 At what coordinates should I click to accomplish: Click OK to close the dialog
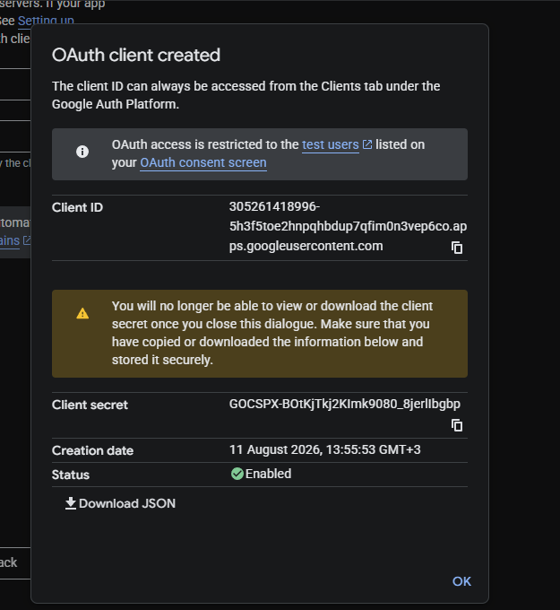click(x=461, y=581)
